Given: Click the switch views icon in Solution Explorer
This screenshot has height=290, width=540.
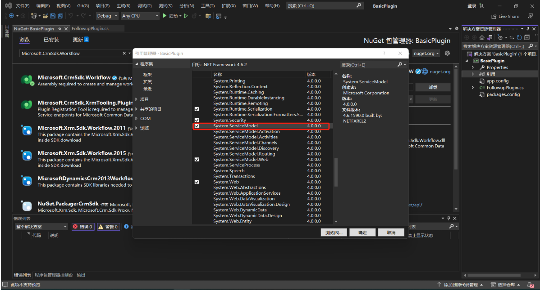Looking at the screenshot, I should 490,37.
